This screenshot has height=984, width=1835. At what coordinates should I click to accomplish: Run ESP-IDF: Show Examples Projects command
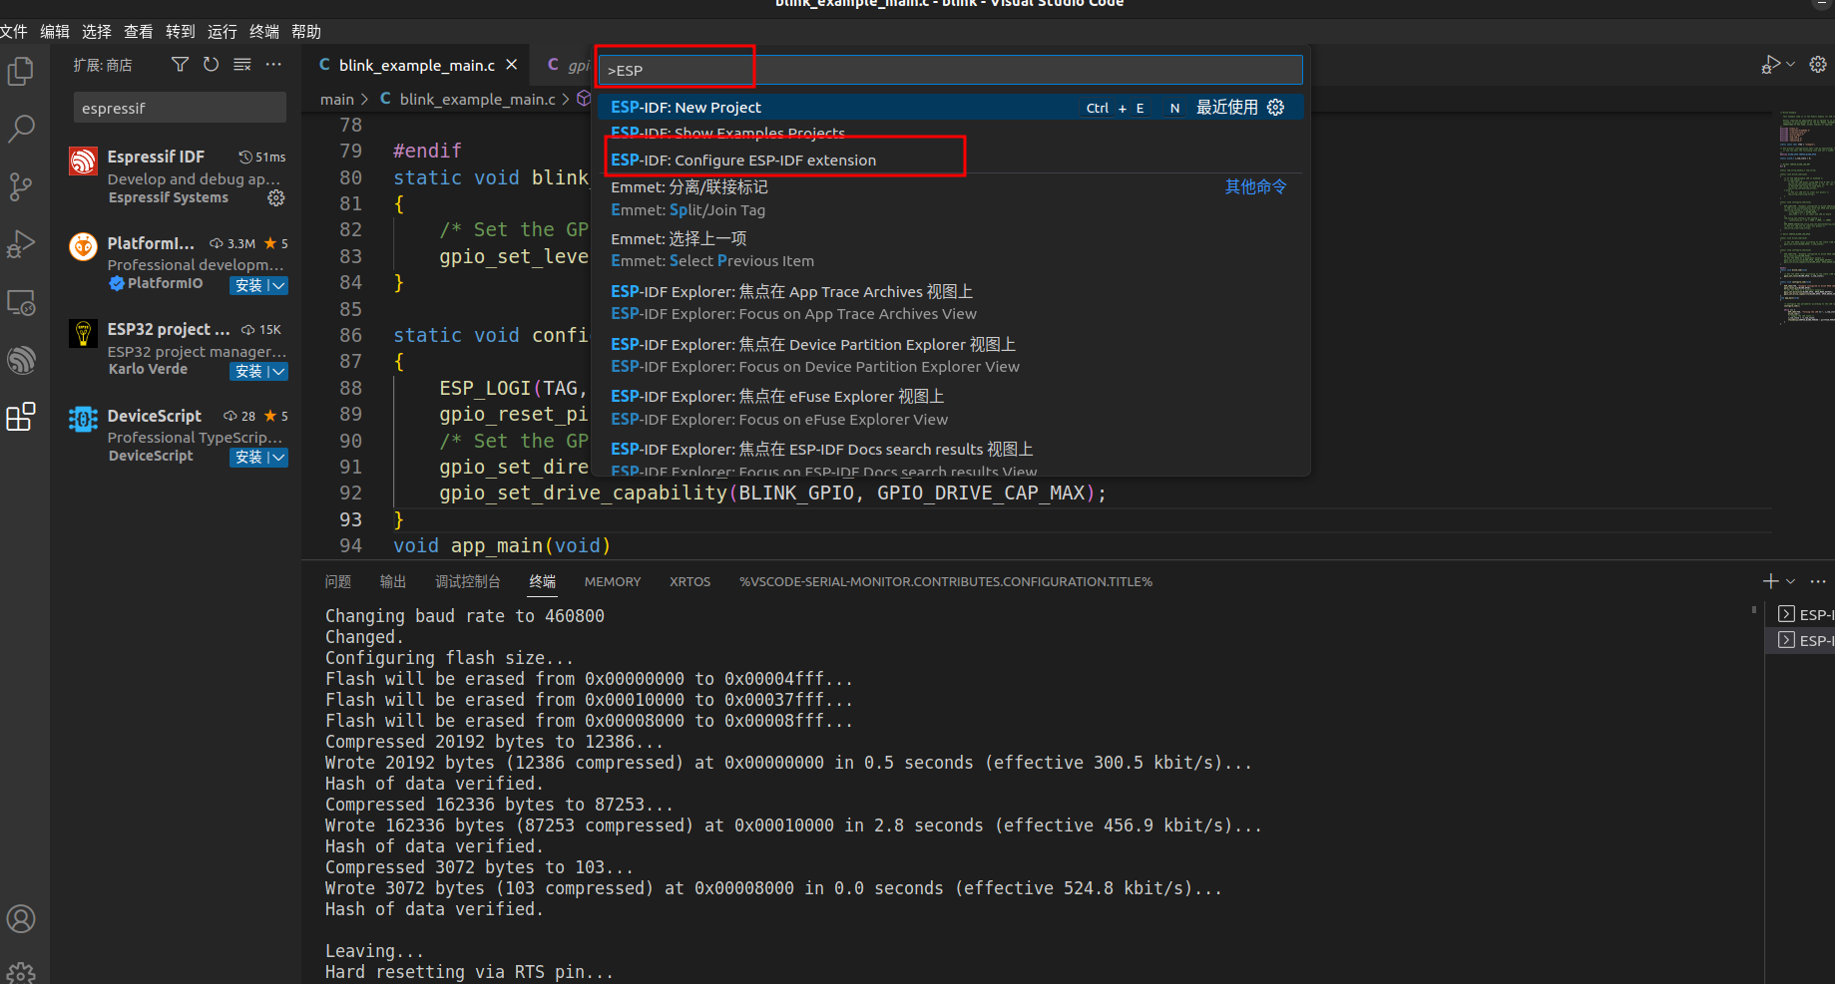951,134
